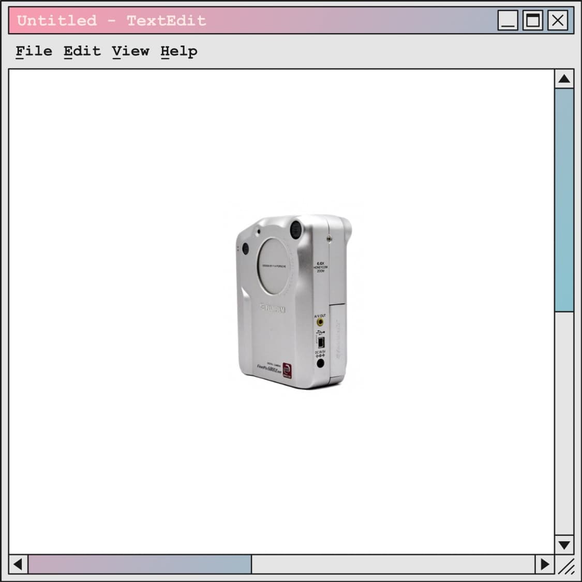
Task: Click empty horizontal track right of thumb
Action: pyautogui.click(x=393, y=564)
